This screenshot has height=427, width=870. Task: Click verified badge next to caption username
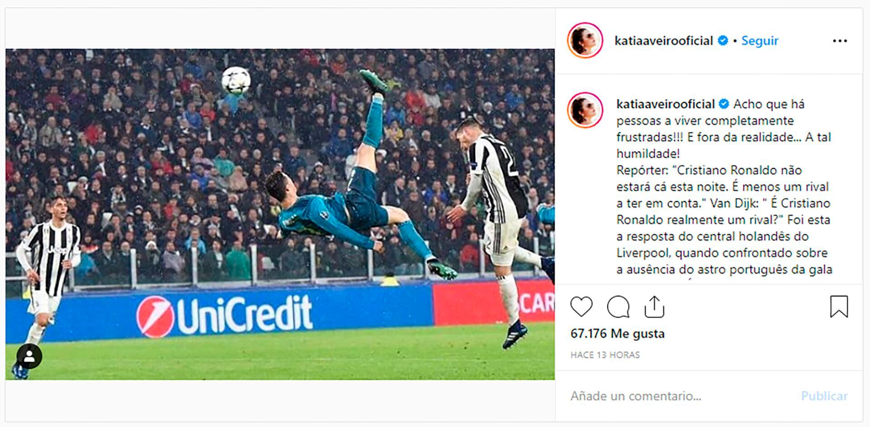724,104
